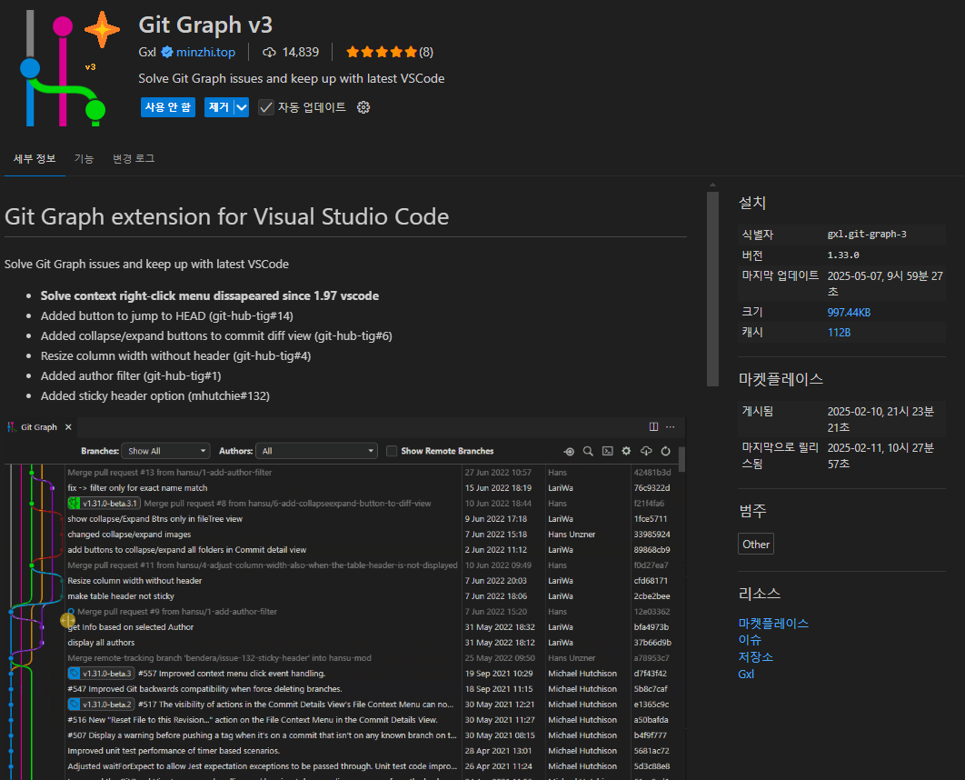Click the Gxl publisher name in header
Viewport: 965px width, 780px height.
[x=147, y=53]
